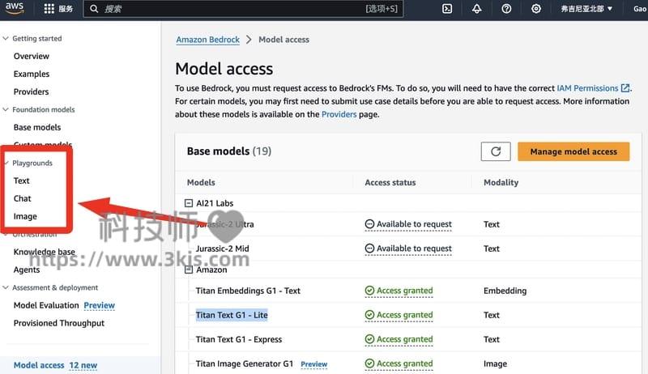648x374 pixels.
Task: Open the help question mark icon
Action: click(x=506, y=9)
